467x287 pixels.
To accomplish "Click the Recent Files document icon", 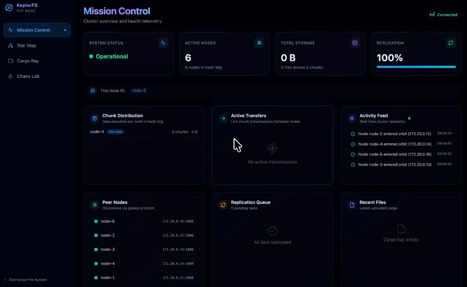I will (352, 205).
